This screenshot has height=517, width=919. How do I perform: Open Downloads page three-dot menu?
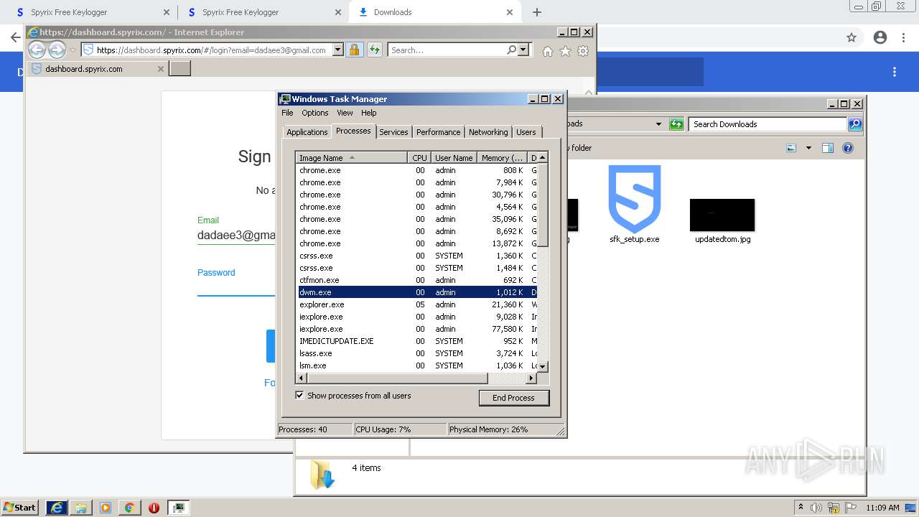pyautogui.click(x=895, y=72)
